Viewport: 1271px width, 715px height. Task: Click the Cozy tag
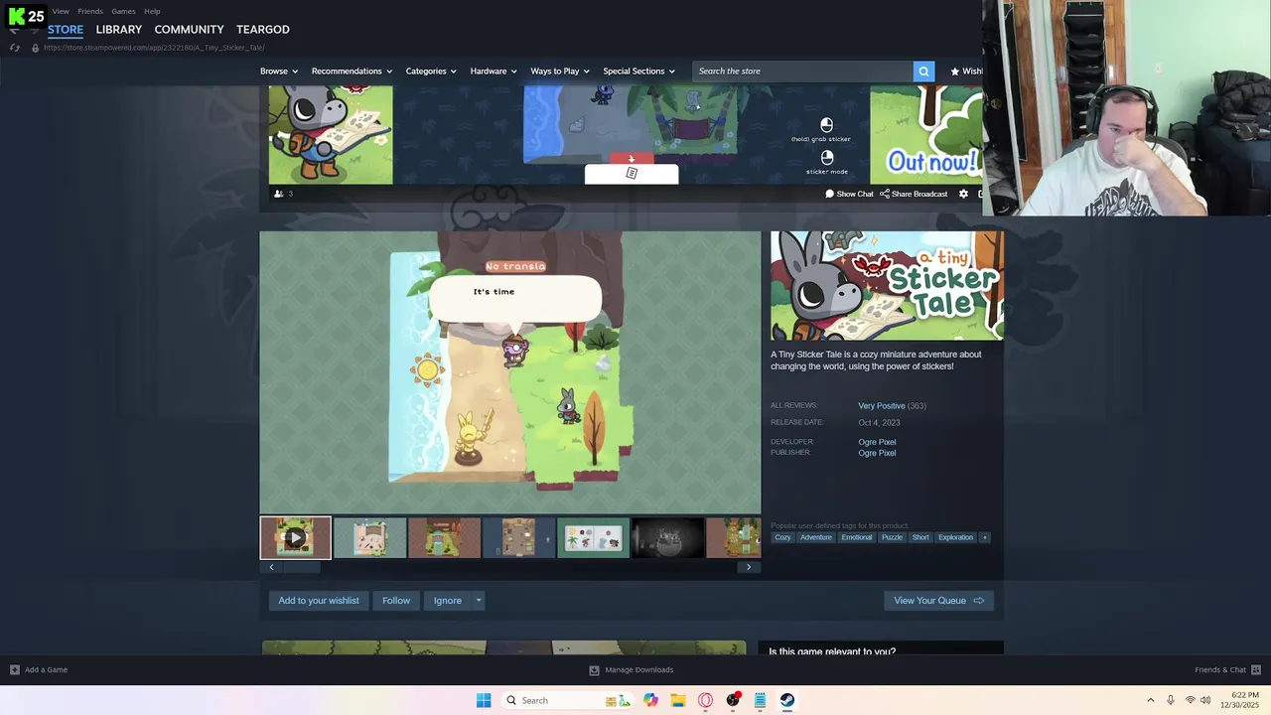[x=782, y=537]
